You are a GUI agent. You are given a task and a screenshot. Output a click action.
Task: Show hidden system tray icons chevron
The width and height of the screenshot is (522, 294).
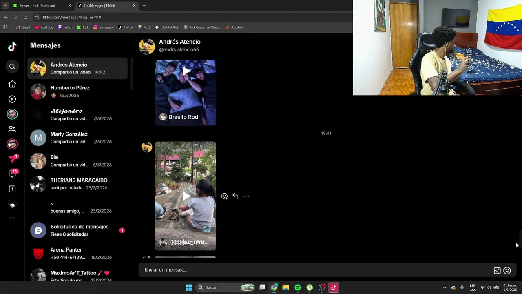pos(445,287)
